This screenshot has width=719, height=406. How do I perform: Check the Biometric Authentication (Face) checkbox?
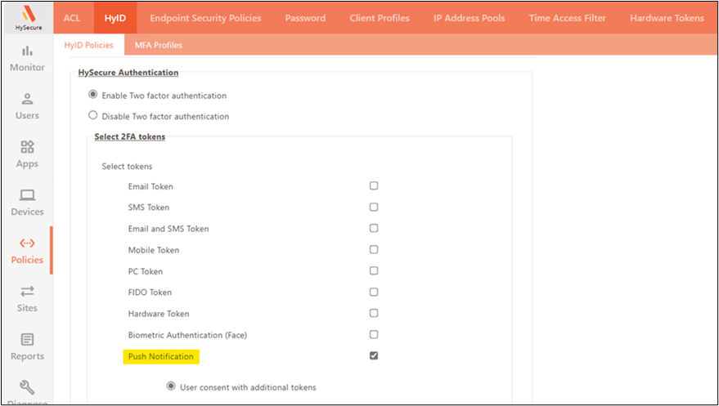(x=374, y=335)
